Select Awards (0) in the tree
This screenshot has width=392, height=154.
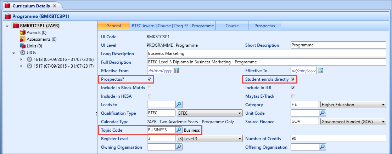(37, 33)
